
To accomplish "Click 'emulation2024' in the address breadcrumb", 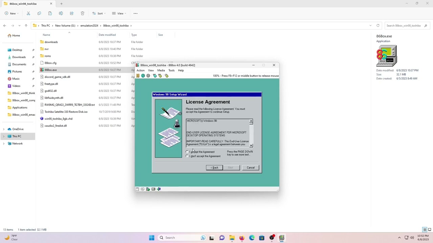I will tap(89, 26).
